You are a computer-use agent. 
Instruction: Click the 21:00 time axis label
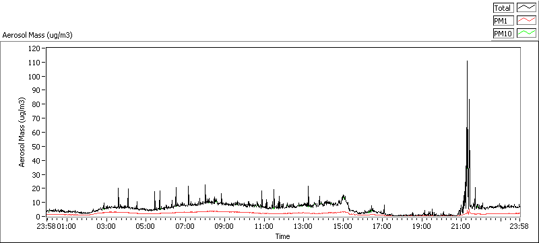click(461, 226)
